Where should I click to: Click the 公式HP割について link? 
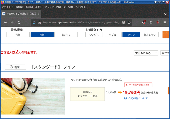click(x=138, y=98)
